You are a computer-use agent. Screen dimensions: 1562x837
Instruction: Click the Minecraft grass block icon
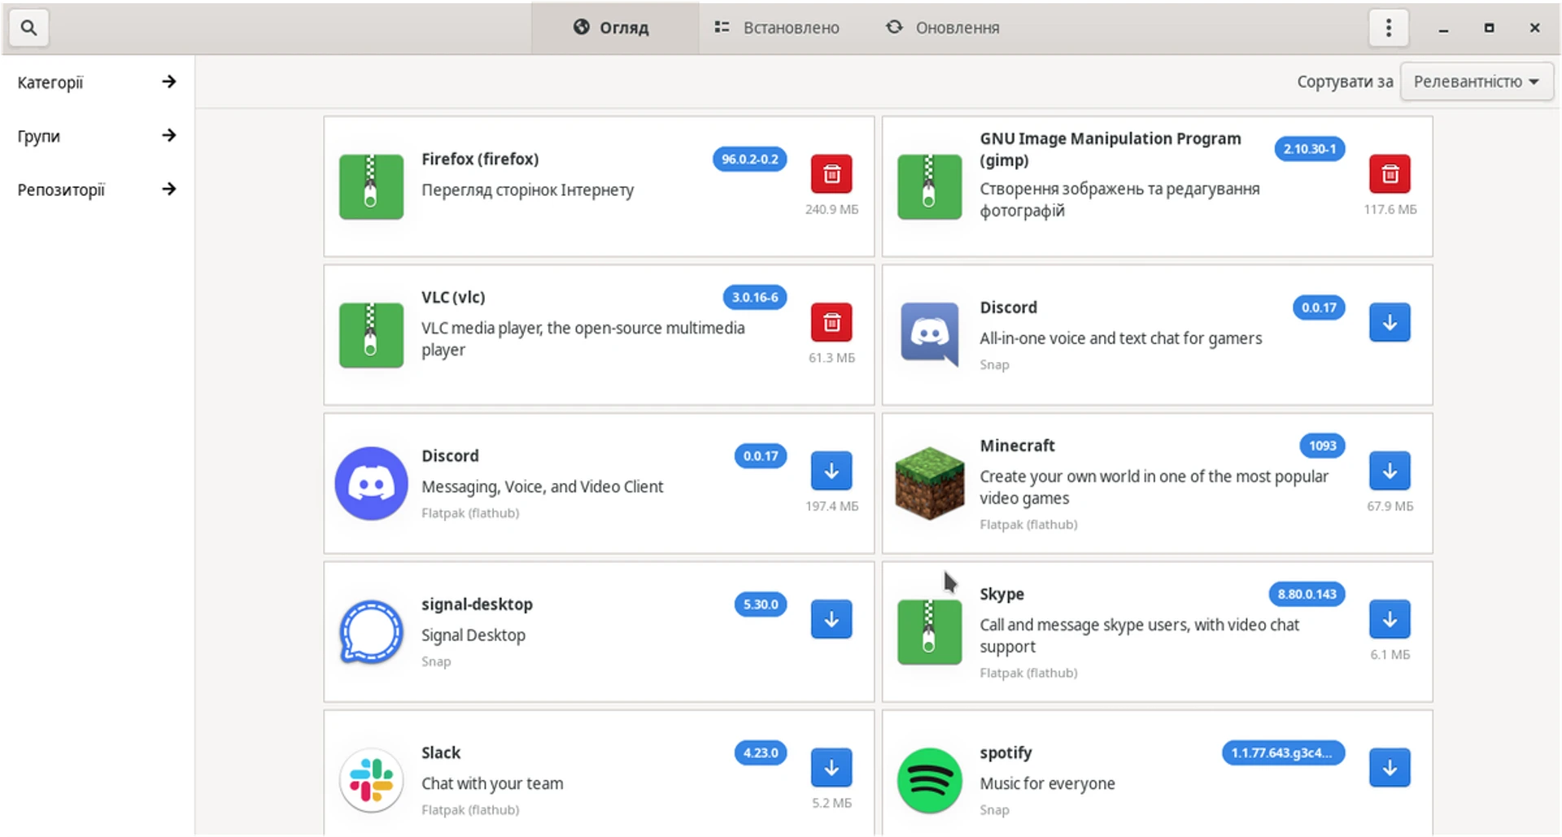[929, 484]
